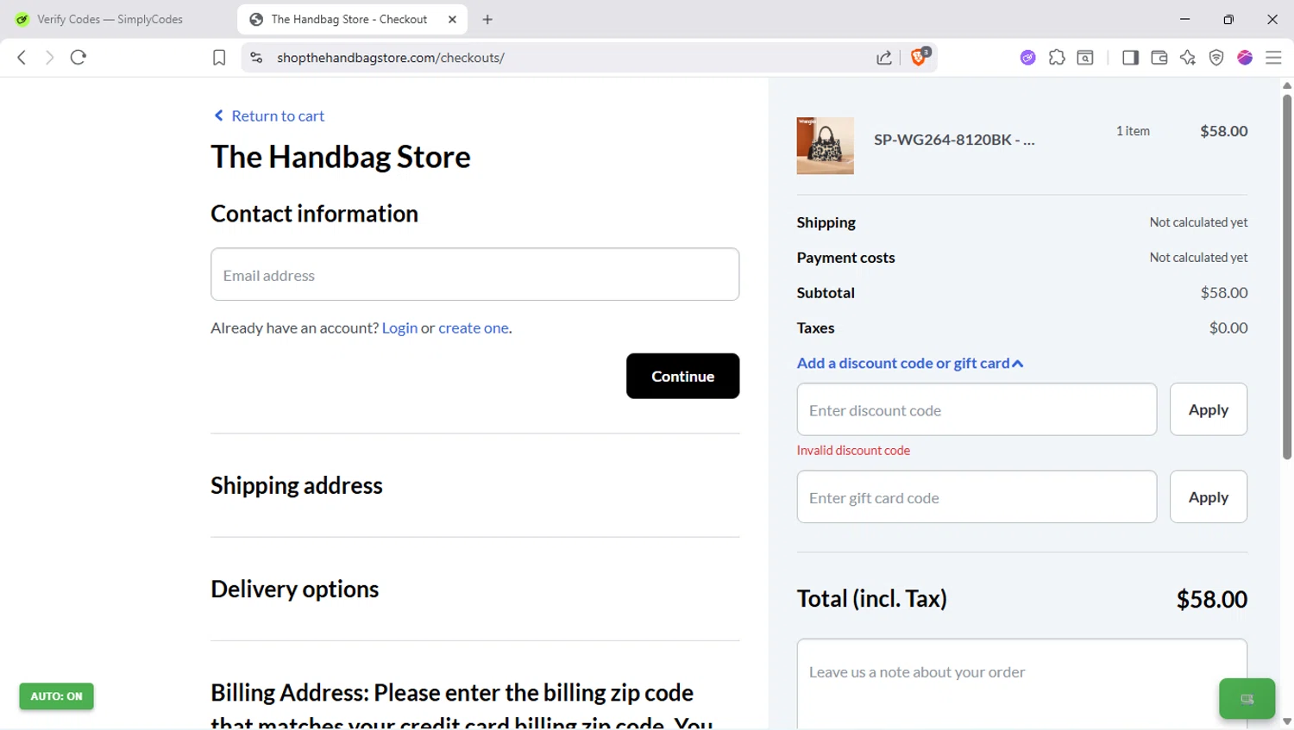Click the purple circular extension icon

pyautogui.click(x=1027, y=58)
